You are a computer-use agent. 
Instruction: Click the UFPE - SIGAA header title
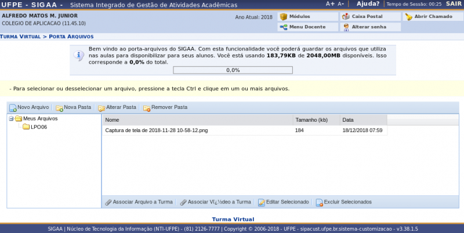click(32, 5)
